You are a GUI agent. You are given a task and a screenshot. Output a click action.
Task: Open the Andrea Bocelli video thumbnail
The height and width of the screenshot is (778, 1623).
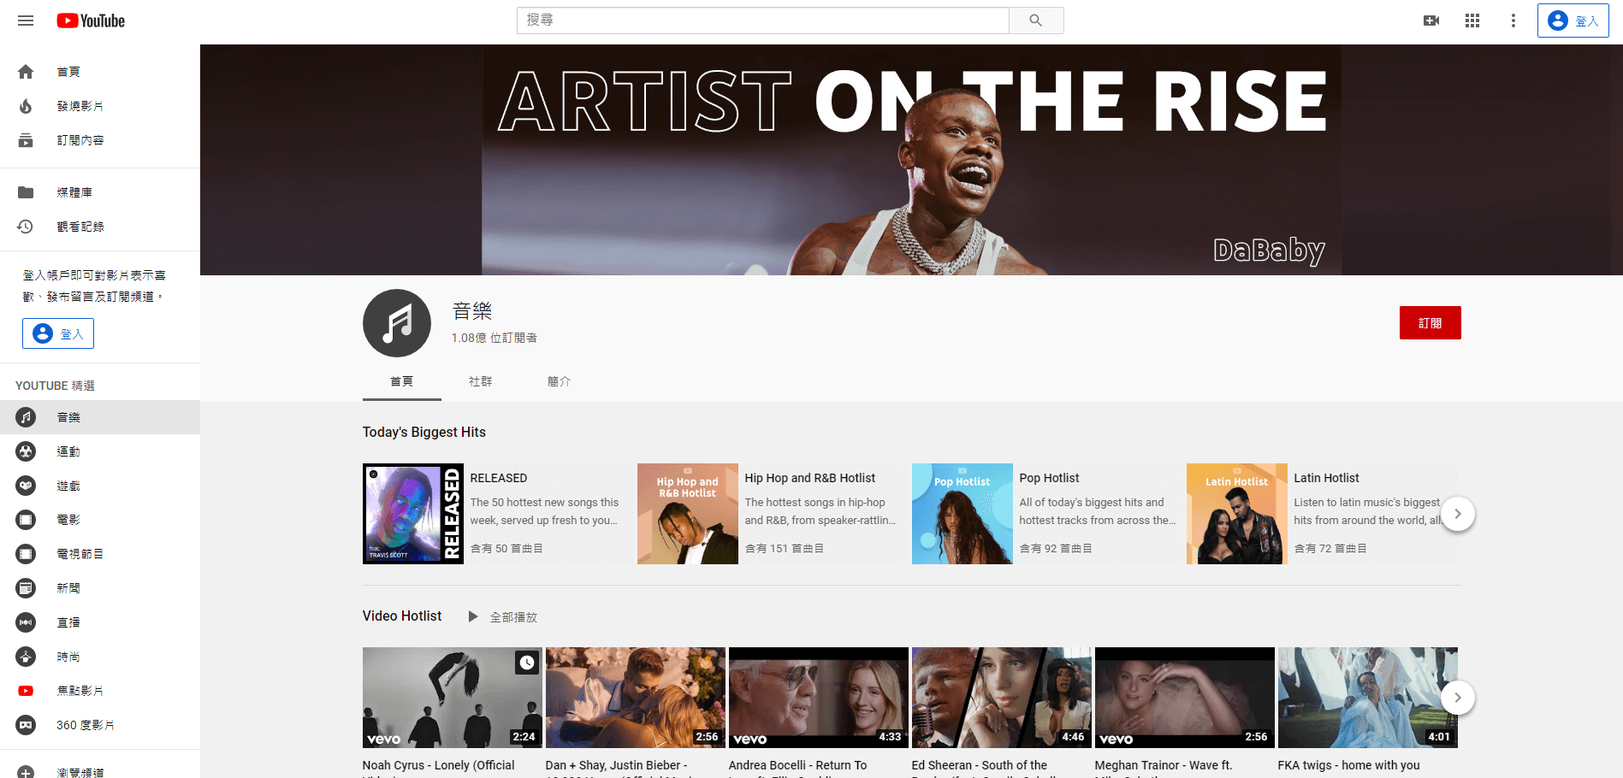coord(819,698)
